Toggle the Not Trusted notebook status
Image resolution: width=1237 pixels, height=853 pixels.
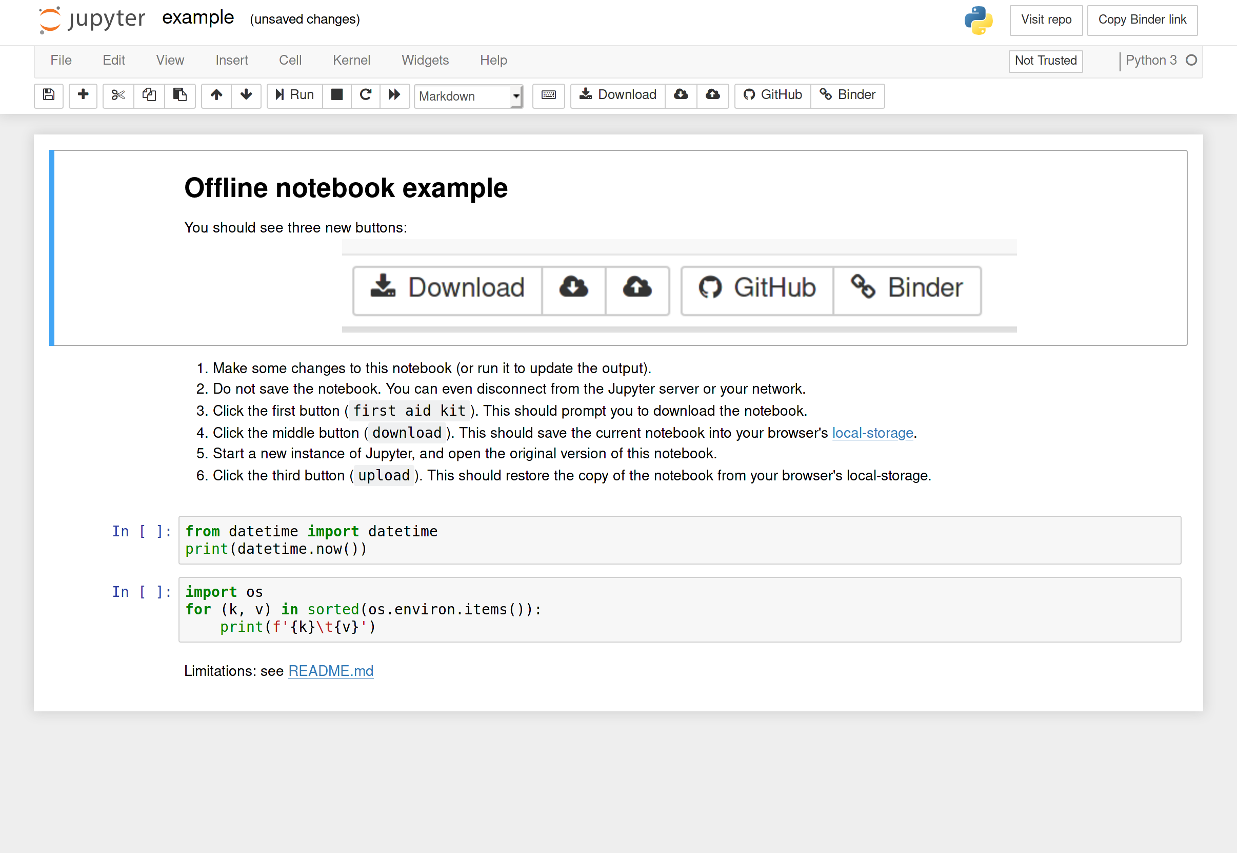click(x=1045, y=61)
